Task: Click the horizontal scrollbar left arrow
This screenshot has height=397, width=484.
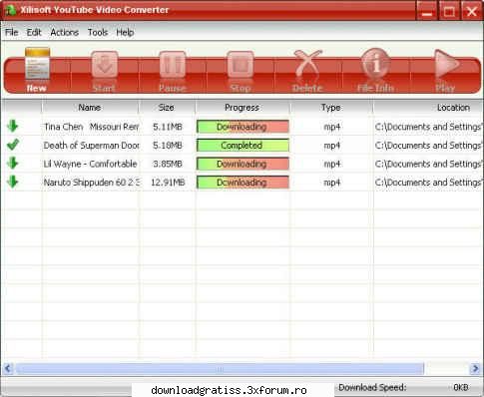Action: click(8, 368)
